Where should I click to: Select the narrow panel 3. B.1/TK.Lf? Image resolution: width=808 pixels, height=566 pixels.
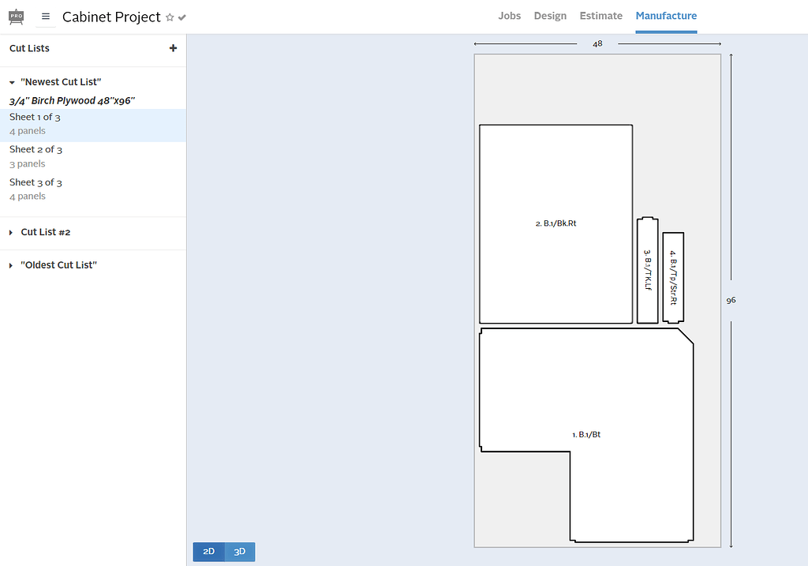tap(647, 269)
